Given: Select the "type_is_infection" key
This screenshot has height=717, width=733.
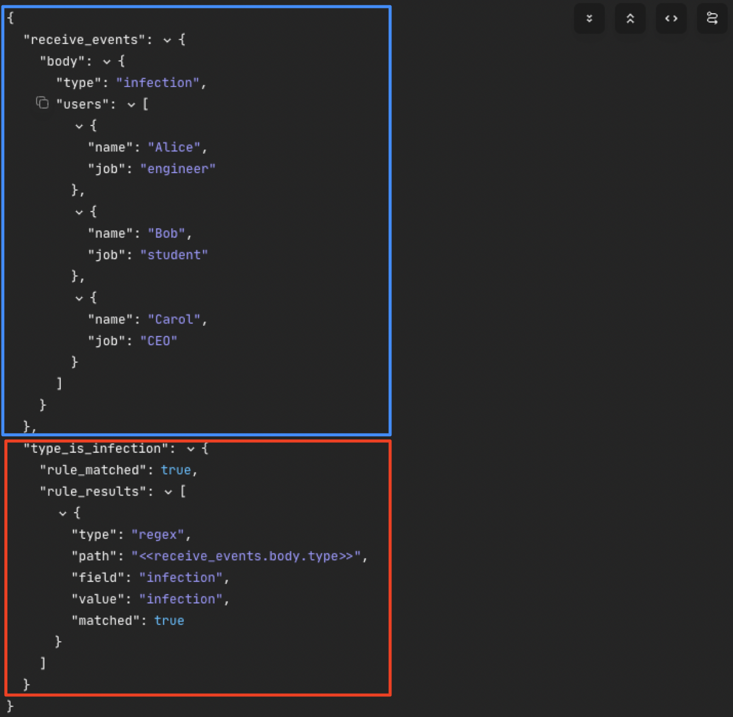Looking at the screenshot, I should pos(96,449).
